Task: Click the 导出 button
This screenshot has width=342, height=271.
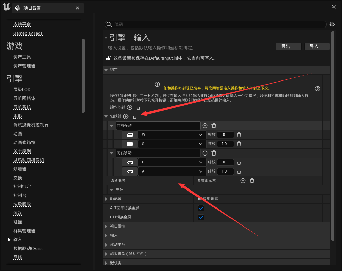Action: (288, 47)
